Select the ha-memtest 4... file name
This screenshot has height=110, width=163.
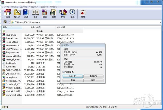point(13,45)
